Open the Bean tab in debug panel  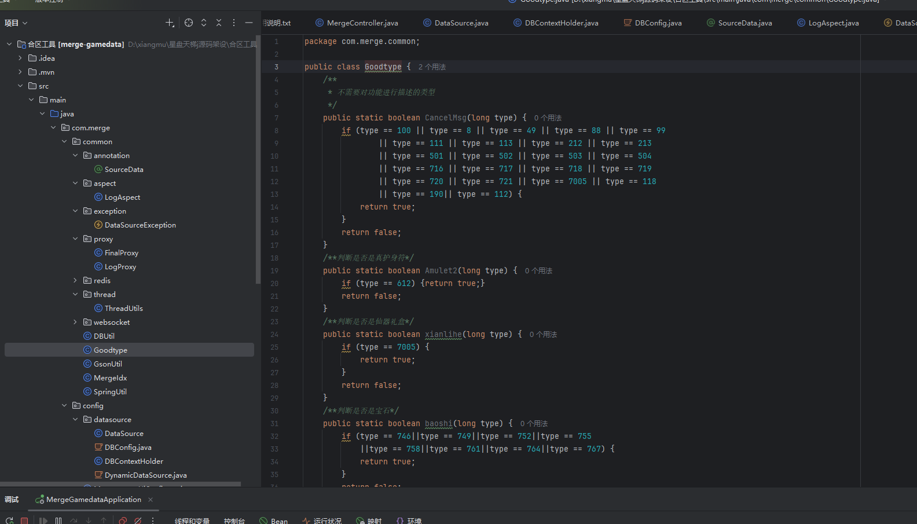(273, 521)
